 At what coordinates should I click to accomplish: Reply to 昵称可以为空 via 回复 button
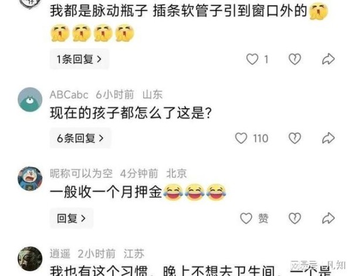pyautogui.click(x=71, y=218)
